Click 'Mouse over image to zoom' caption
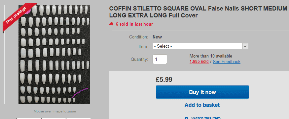This screenshot has width=289, height=119. (55, 111)
